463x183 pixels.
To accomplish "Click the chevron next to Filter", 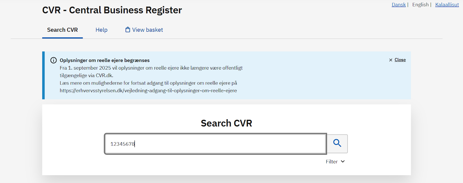I will point(343,162).
